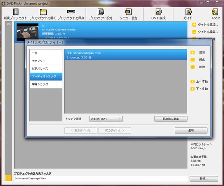Move track down with 下へ移動
This screenshot has width=224, height=186.
(x=199, y=89)
